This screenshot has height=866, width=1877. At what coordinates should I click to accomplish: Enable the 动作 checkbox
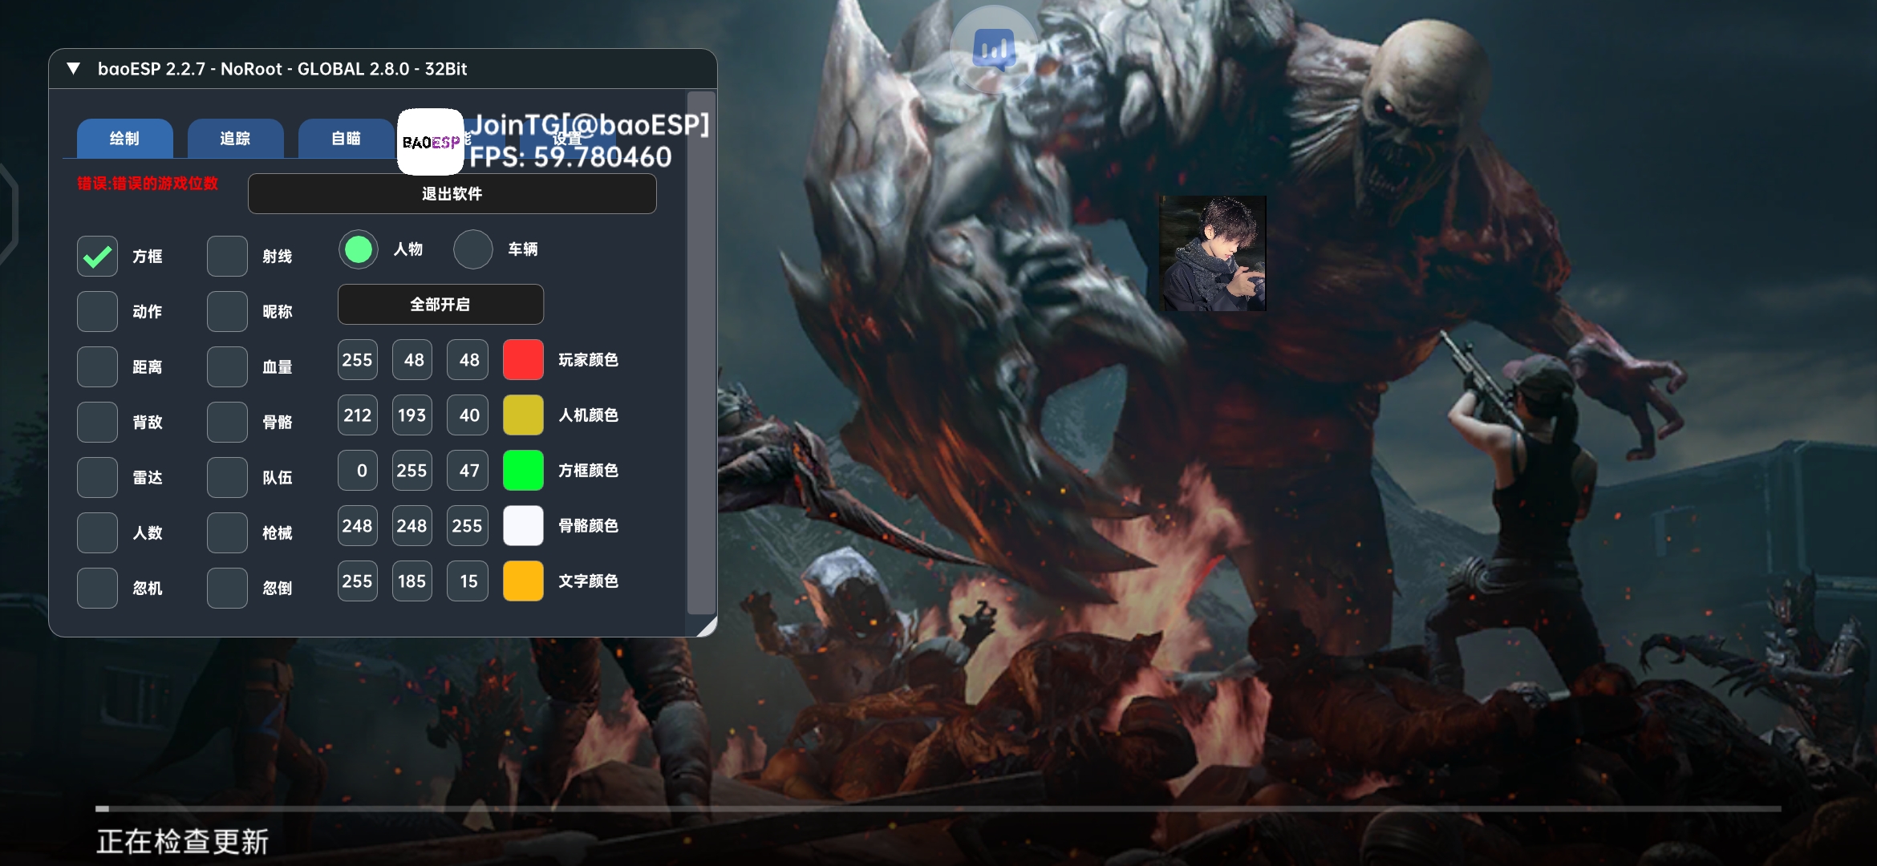(98, 312)
